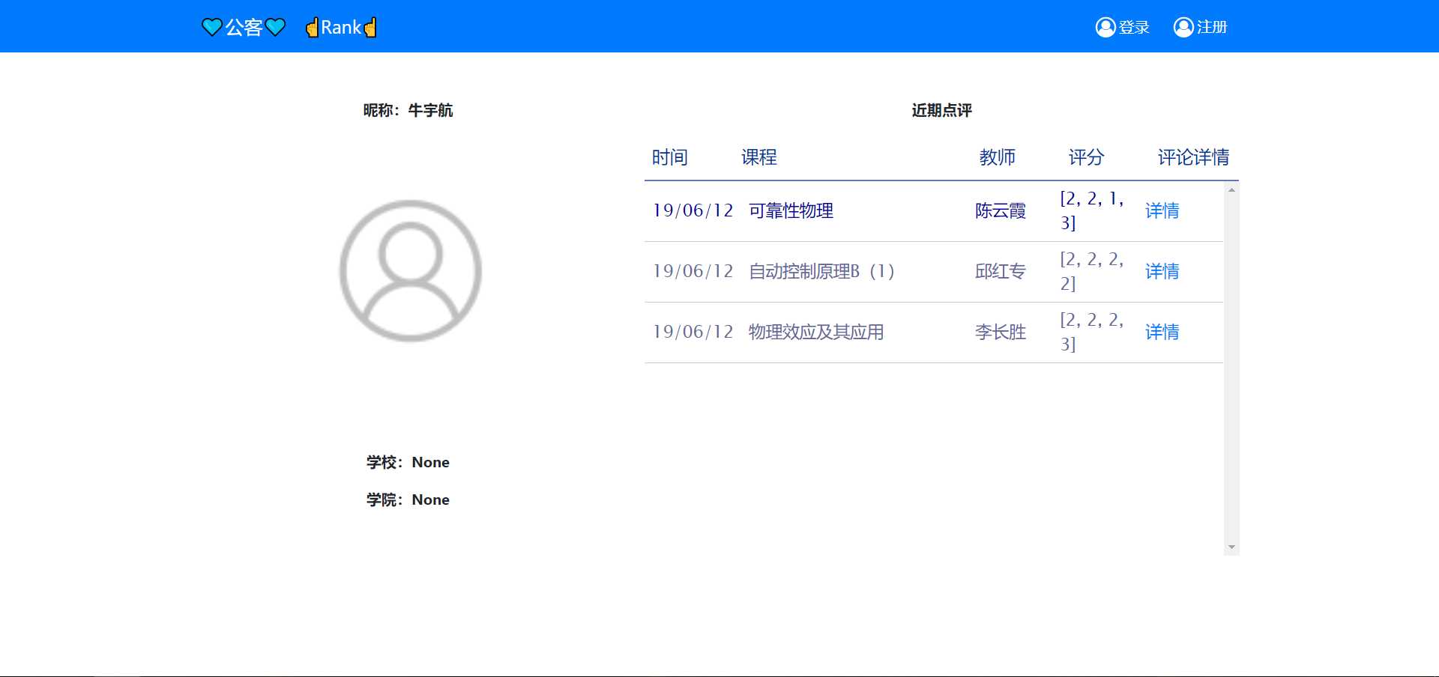
Task: Open 详情 for 自动控制原理B（1） review
Action: click(x=1162, y=271)
